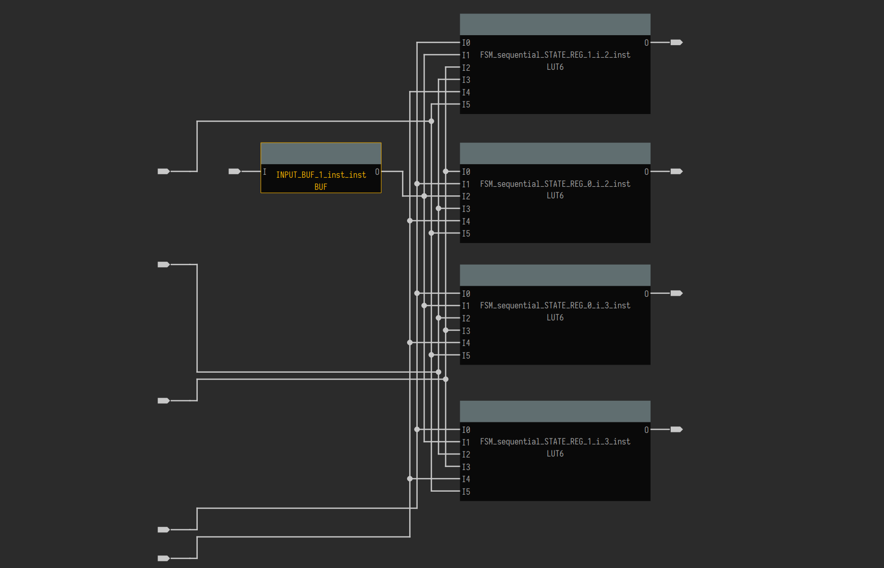
Task: Click gray header bar of STATE_REG_0_i_2_inst block
Action: pyautogui.click(x=555, y=153)
